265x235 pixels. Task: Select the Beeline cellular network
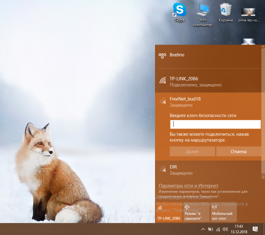click(177, 55)
